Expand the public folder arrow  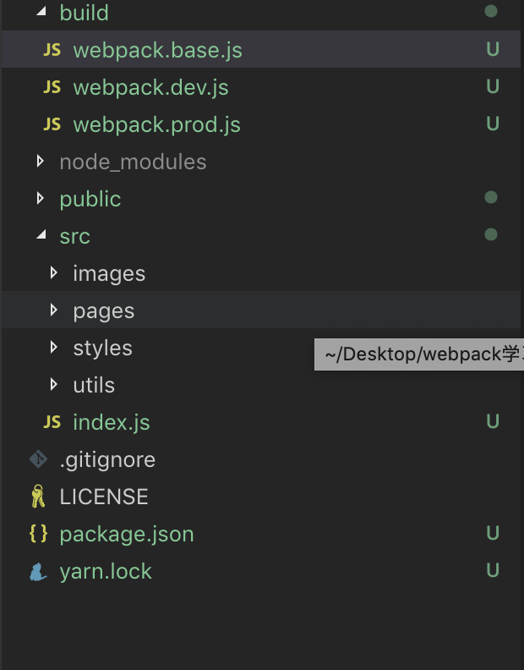[x=40, y=198]
